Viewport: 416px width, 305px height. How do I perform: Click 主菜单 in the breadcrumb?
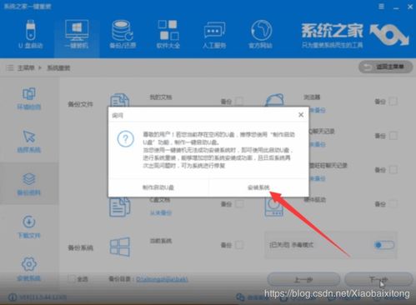[x=26, y=68]
